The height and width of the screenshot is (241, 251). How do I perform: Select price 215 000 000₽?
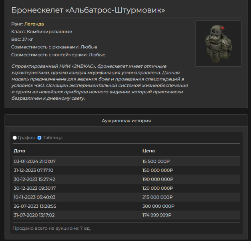pyautogui.click(x=157, y=197)
